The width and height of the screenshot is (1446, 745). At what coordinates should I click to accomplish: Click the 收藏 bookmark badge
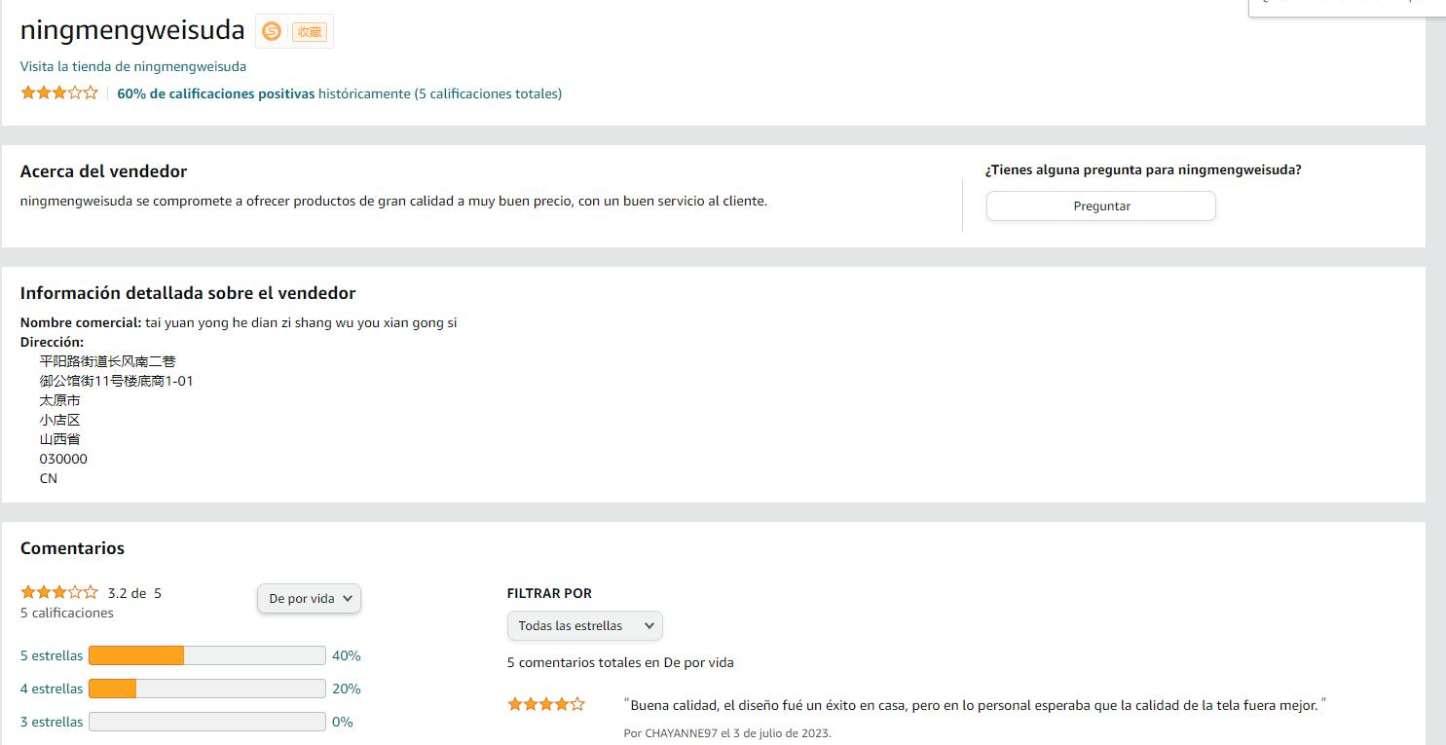click(x=309, y=31)
